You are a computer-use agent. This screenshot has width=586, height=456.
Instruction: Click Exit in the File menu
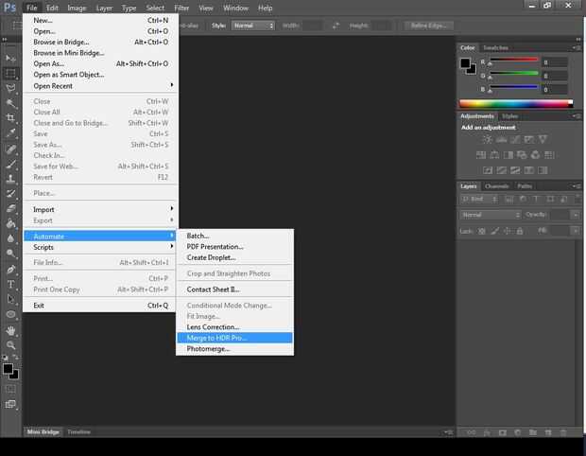point(102,306)
